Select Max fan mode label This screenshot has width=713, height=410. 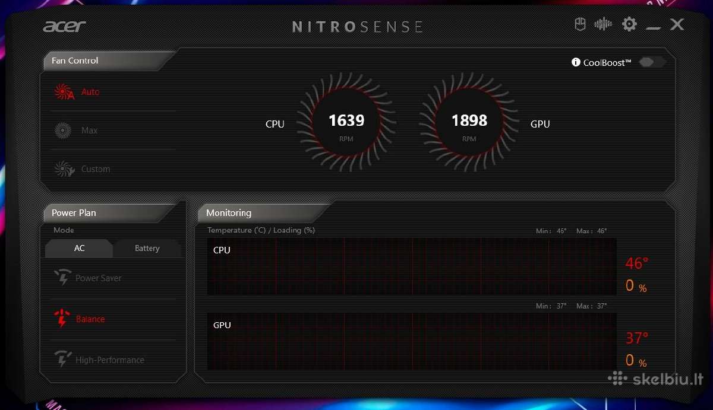(x=89, y=131)
